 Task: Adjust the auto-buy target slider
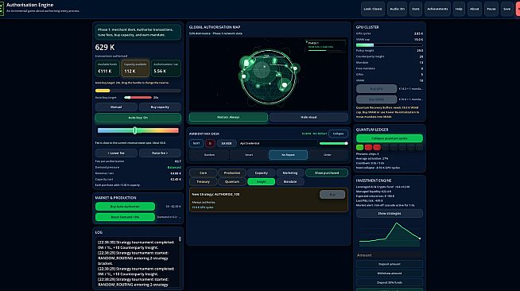(138, 98)
